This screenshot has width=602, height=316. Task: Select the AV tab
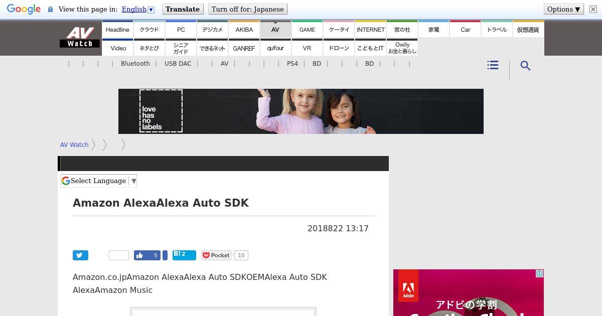point(275,29)
